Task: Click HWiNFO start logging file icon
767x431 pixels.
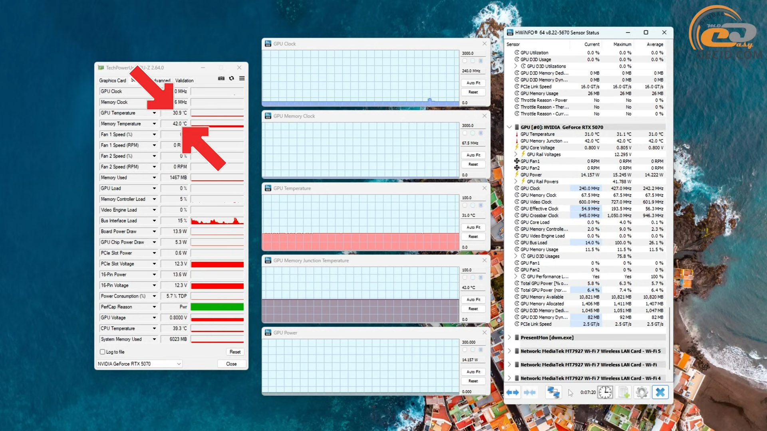Action: [x=624, y=393]
